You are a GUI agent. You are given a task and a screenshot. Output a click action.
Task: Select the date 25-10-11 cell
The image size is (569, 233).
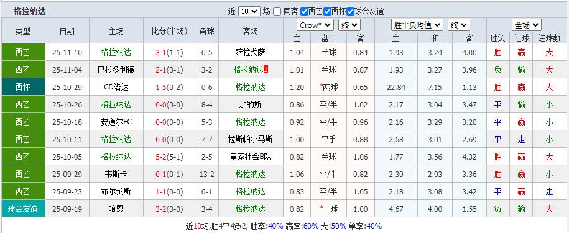click(67, 140)
